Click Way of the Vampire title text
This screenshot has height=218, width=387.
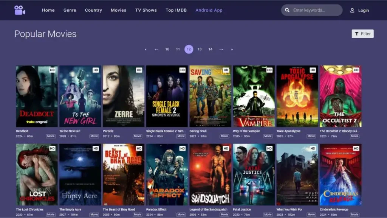246,131
